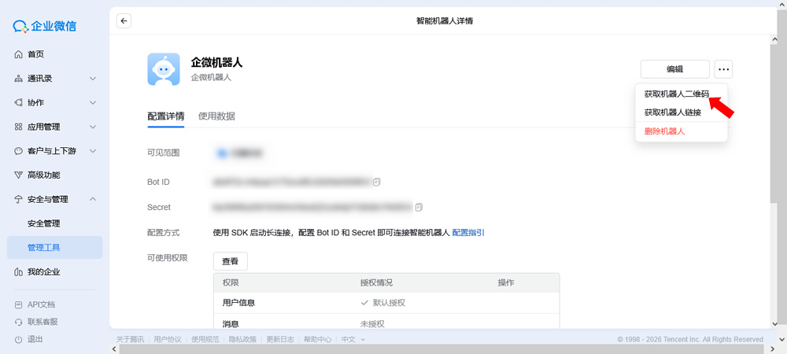Viewport: 787px width, 354px height.
Task: Select 删除机器人 from the menu
Action: click(664, 131)
